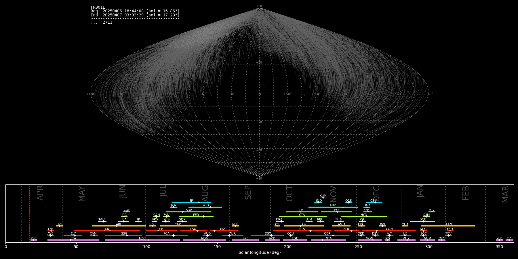The image size is (518, 259).
Task: Click the Solar longitude (deg) axis label
Action: (260, 253)
